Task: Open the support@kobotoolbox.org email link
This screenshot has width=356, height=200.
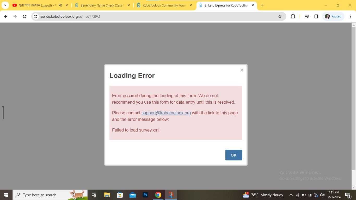Action: coord(166,113)
